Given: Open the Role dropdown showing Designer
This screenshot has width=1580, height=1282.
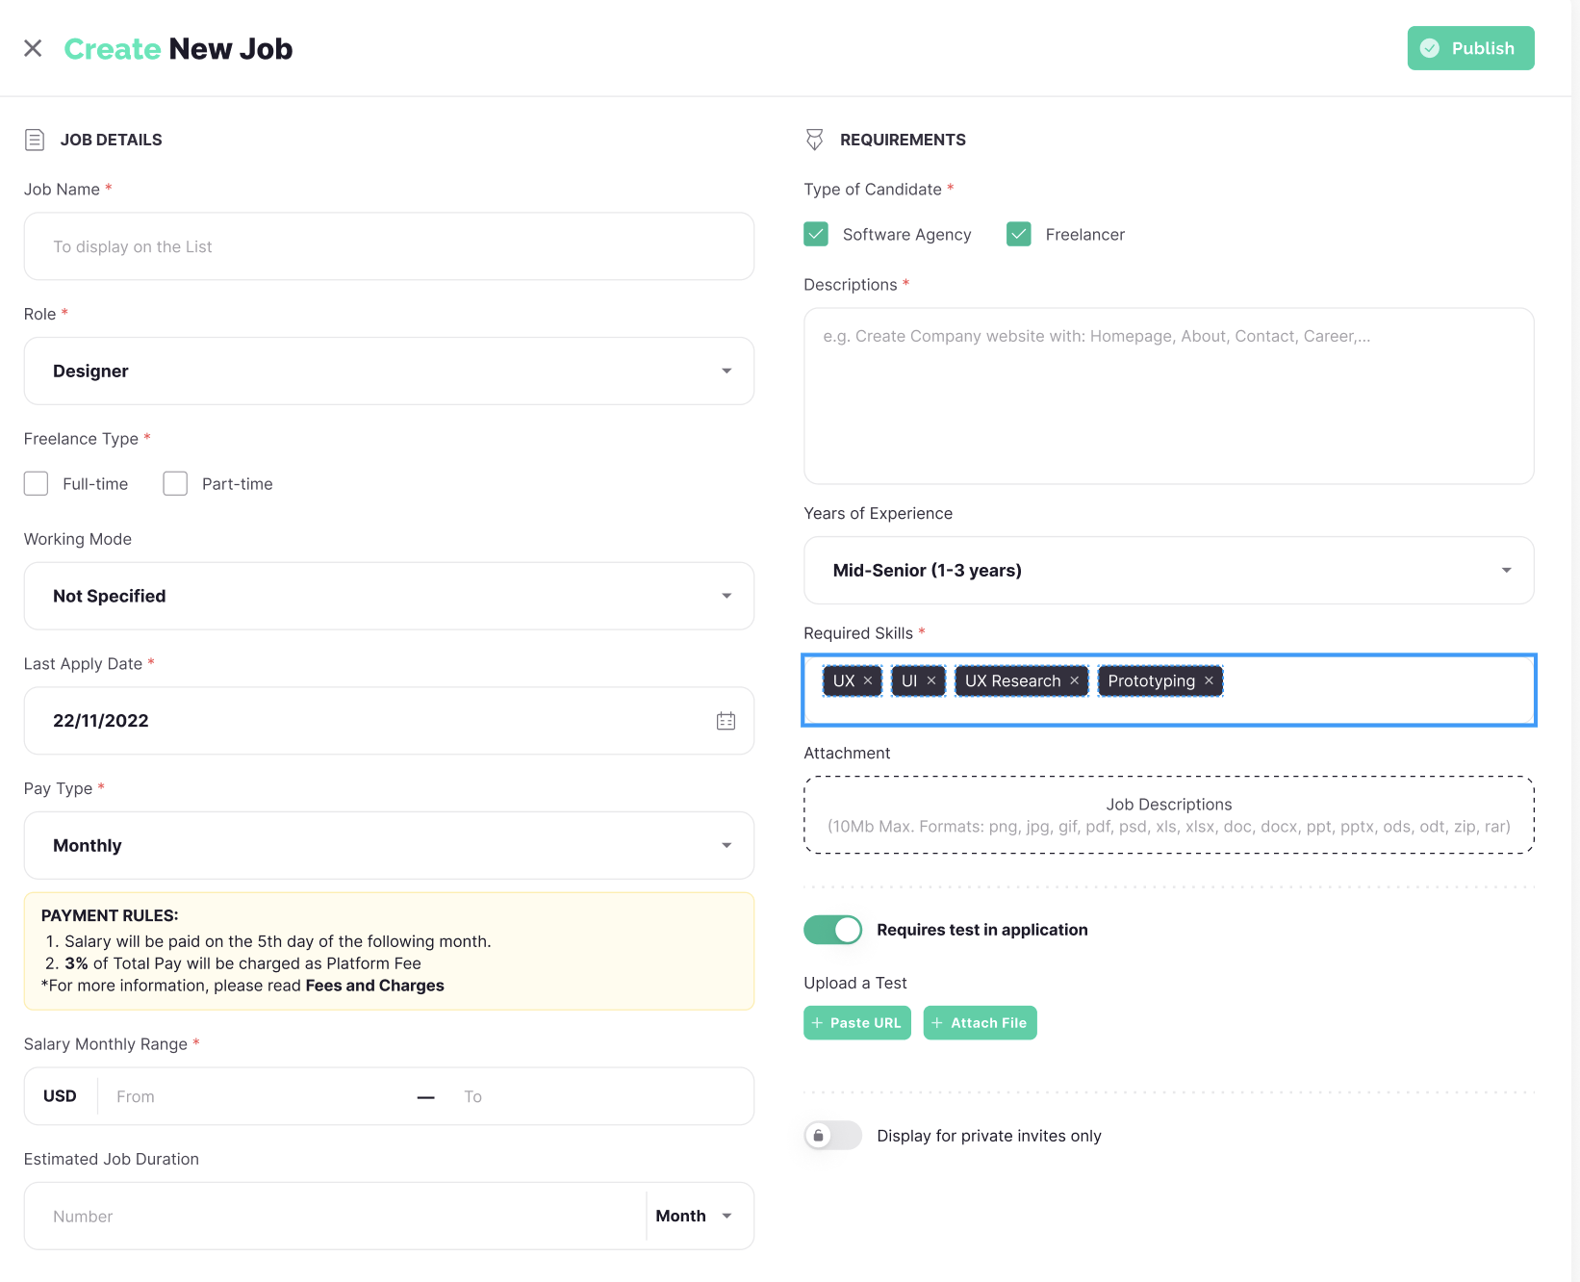Looking at the screenshot, I should point(389,371).
